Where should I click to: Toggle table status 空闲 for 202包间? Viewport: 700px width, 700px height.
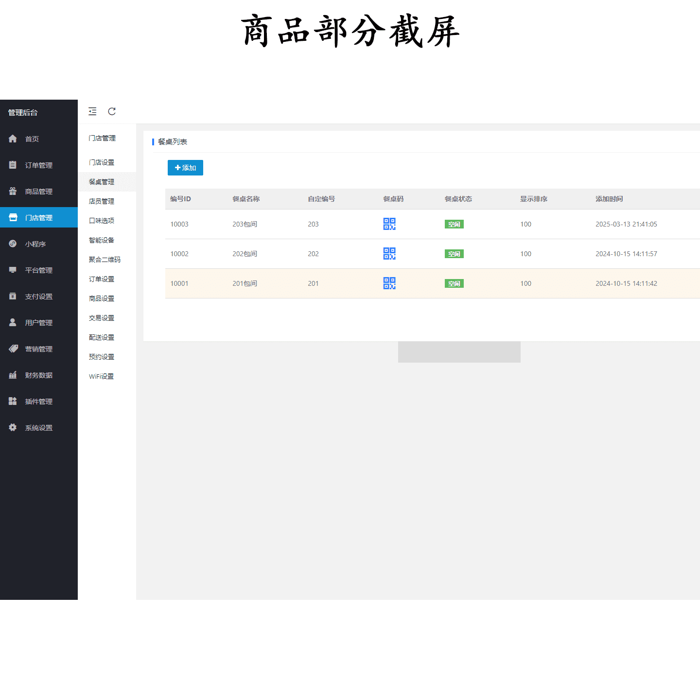point(454,253)
